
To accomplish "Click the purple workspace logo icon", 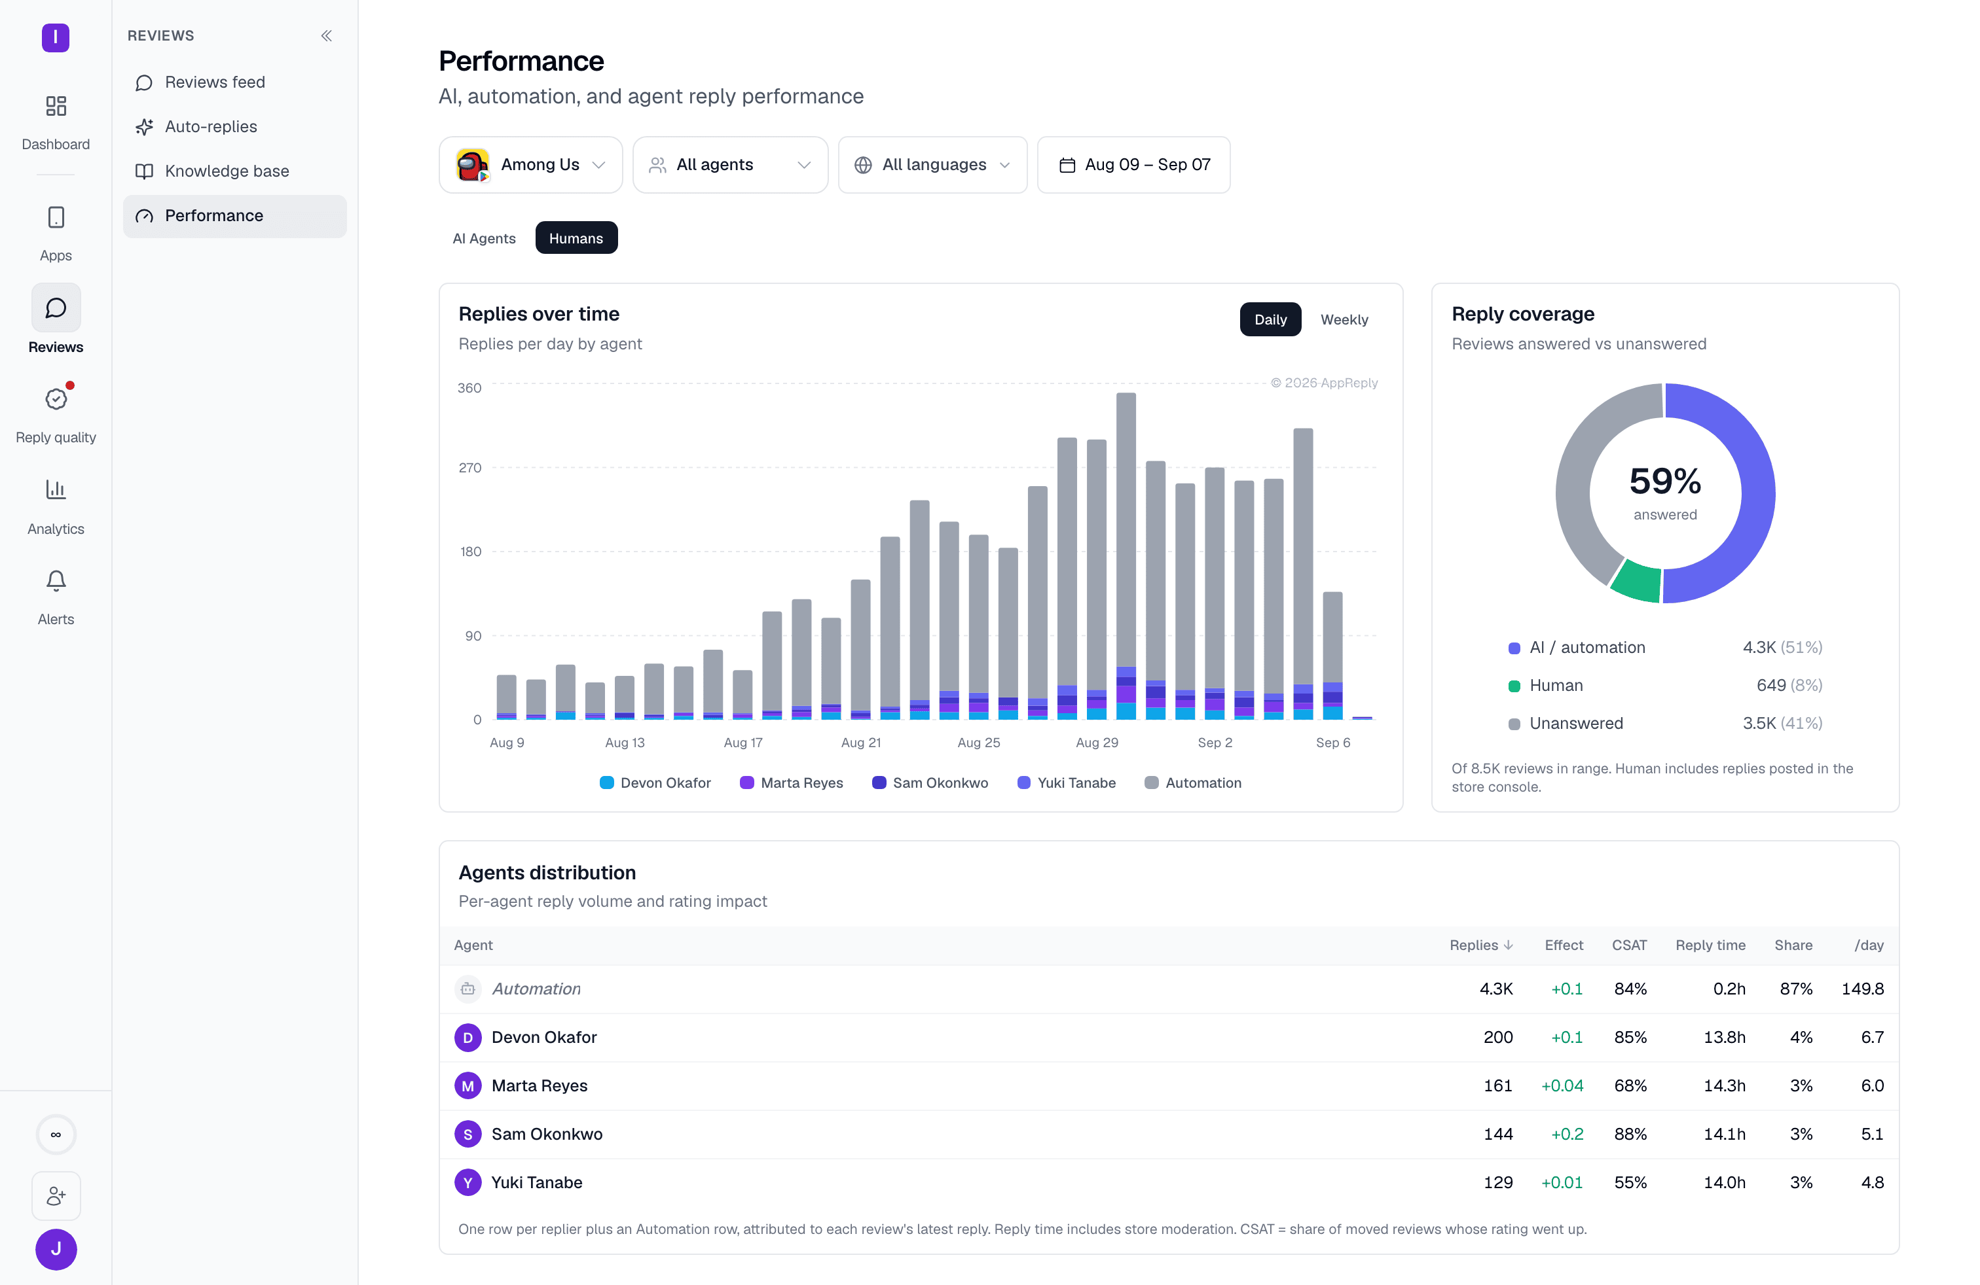I will [x=56, y=37].
